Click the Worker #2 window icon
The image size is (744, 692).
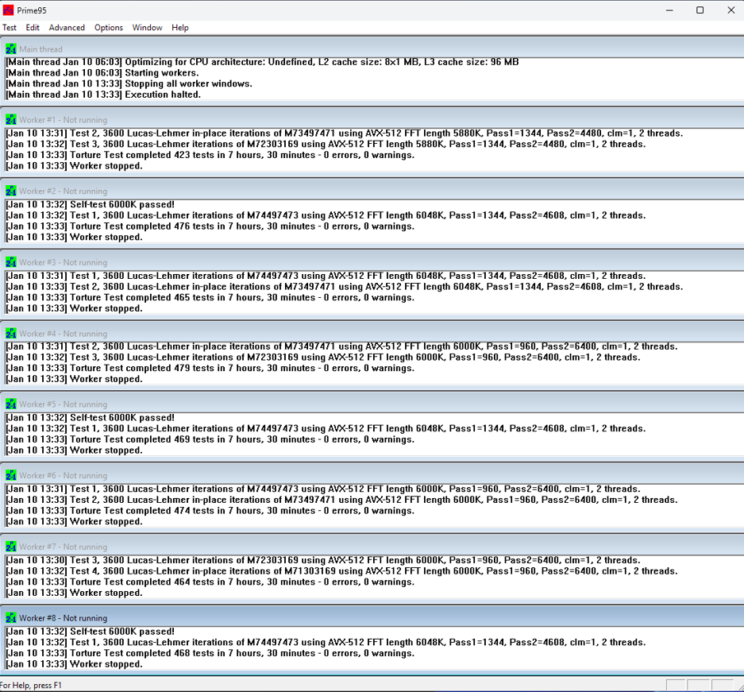(11, 191)
